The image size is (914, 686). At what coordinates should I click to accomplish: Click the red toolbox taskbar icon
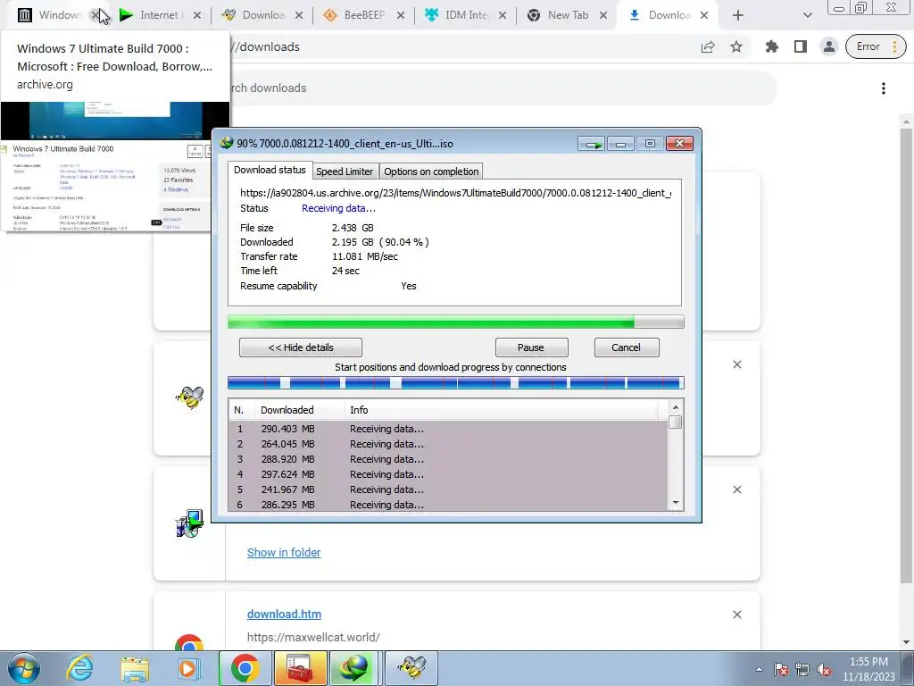(x=300, y=668)
